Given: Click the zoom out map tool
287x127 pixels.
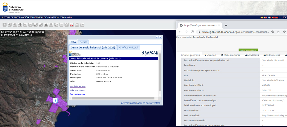Looking at the screenshot, I should pyautogui.click(x=15, y=25).
